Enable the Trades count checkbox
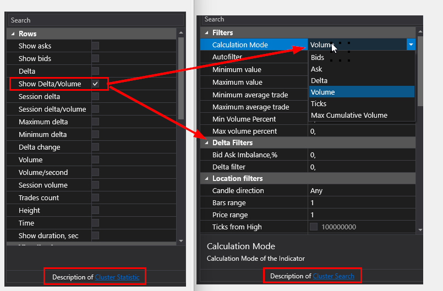The width and height of the screenshot is (443, 291). [x=95, y=197]
